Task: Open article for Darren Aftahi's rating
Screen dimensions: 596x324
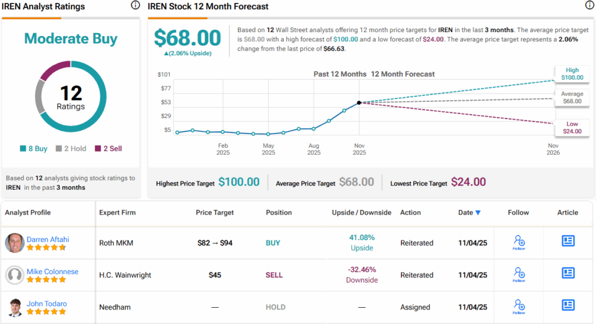Action: tap(568, 241)
